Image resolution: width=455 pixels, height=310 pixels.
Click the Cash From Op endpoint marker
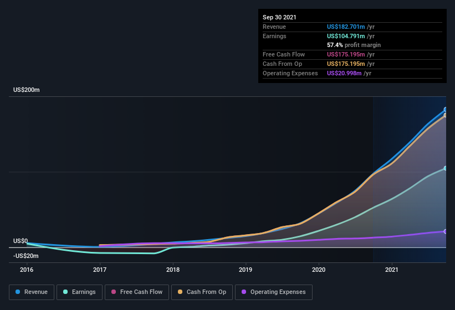point(446,115)
